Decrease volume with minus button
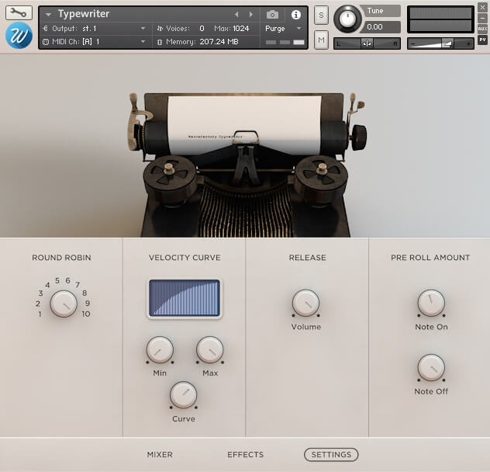490x472 pixels. point(412,43)
